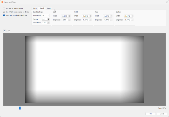Click the zoom slider handle
Viewport: 169px width, 117px height.
[20, 108]
